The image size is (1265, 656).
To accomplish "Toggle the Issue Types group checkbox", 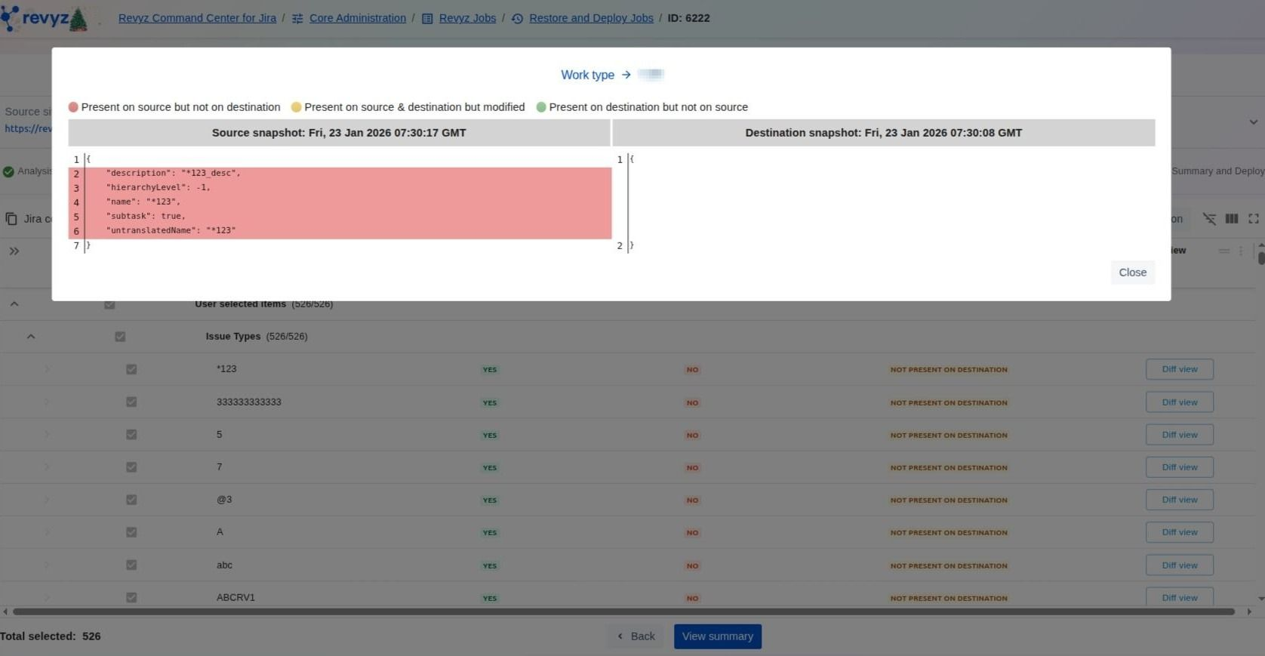I will point(120,337).
